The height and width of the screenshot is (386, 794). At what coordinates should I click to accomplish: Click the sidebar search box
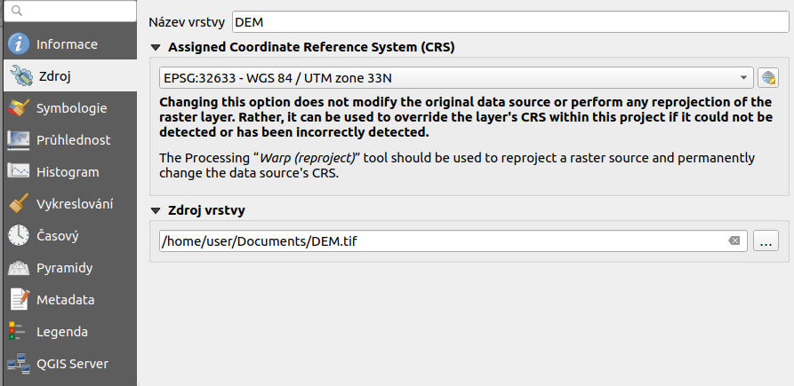point(70,11)
